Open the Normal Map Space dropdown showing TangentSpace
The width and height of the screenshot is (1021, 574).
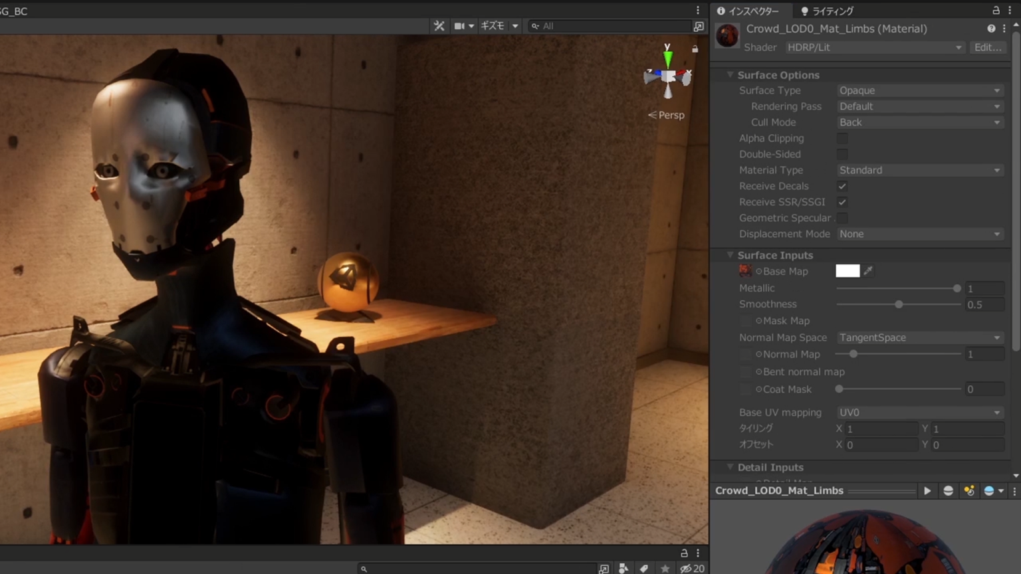[919, 337]
